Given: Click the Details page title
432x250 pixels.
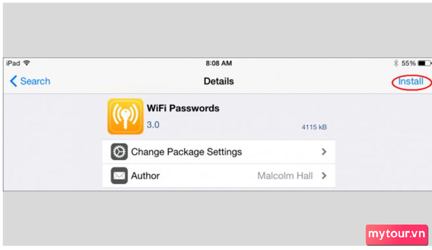Looking at the screenshot, I should [x=218, y=81].
